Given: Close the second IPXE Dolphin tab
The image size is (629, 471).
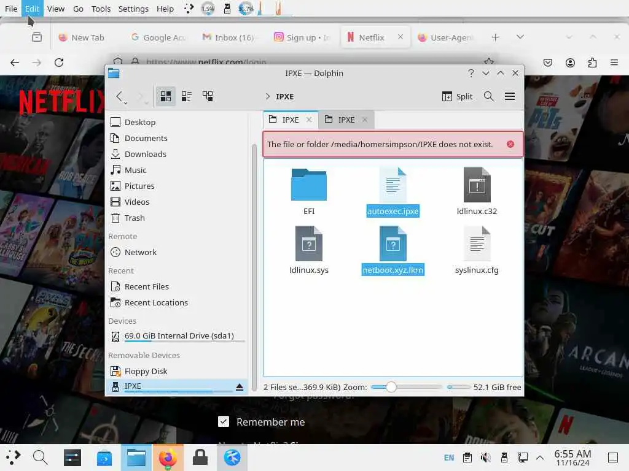Looking at the screenshot, I should tap(365, 120).
